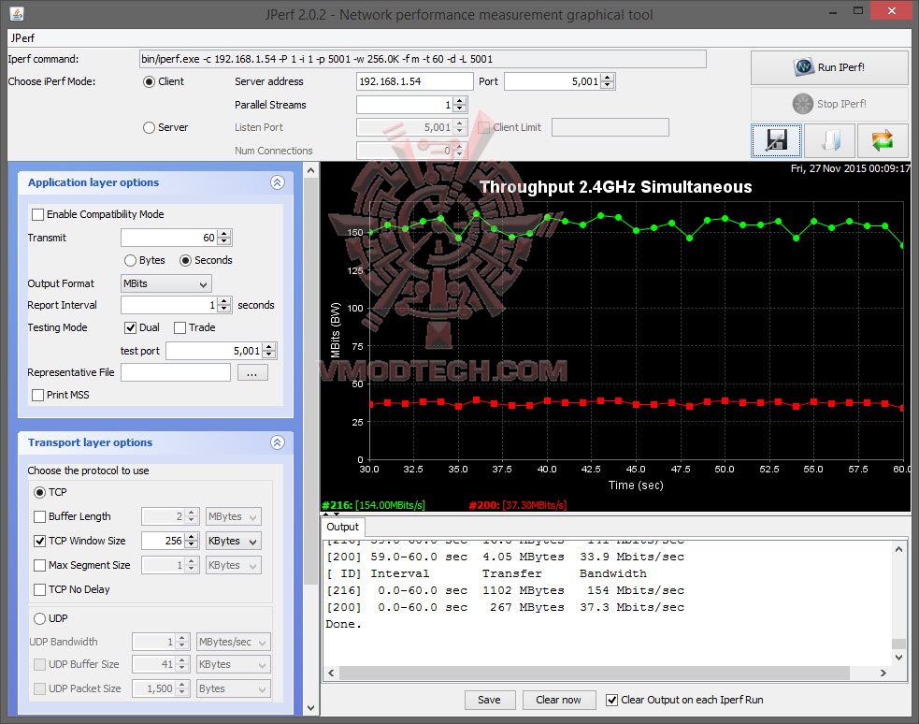Select the TCP protocol radio button
The width and height of the screenshot is (919, 724).
[39, 492]
